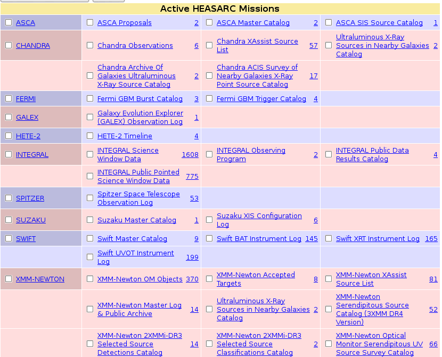
Task: Open the 57 count link for Chandra XAssist
Action: (314, 45)
